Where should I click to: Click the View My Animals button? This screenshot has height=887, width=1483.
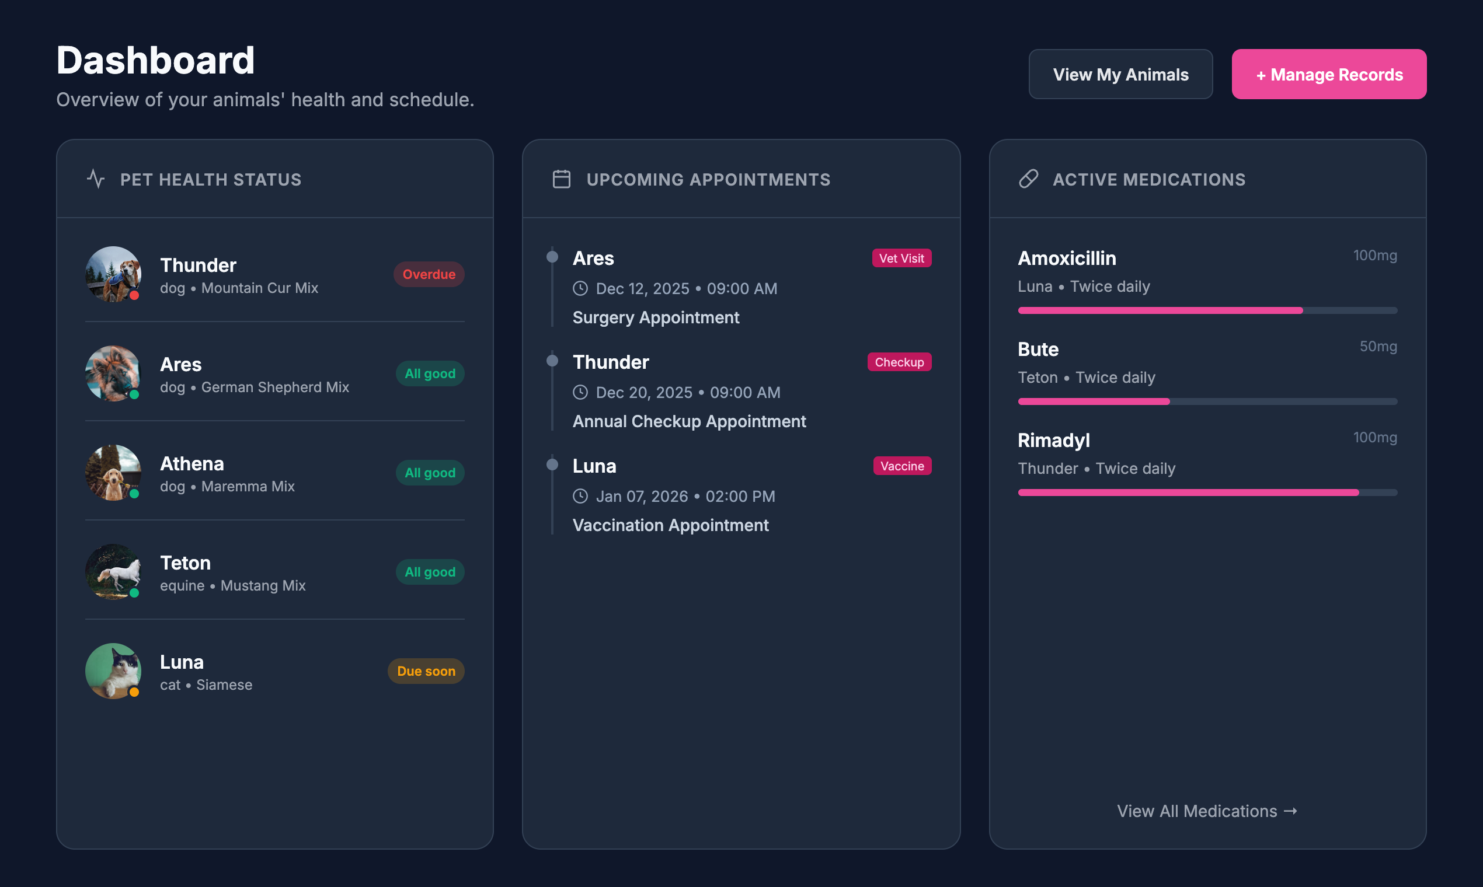click(1120, 74)
